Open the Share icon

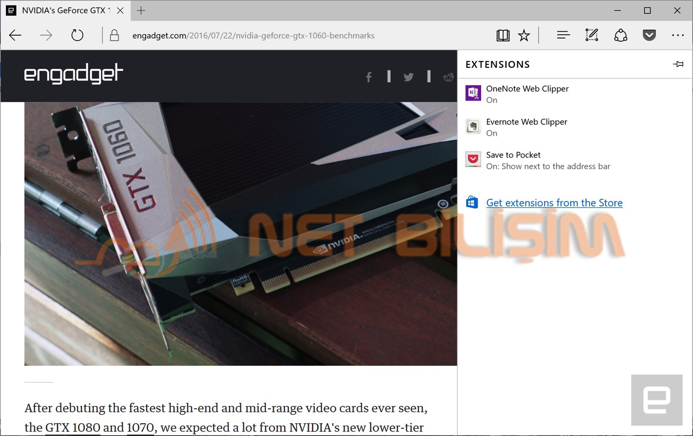click(x=621, y=35)
